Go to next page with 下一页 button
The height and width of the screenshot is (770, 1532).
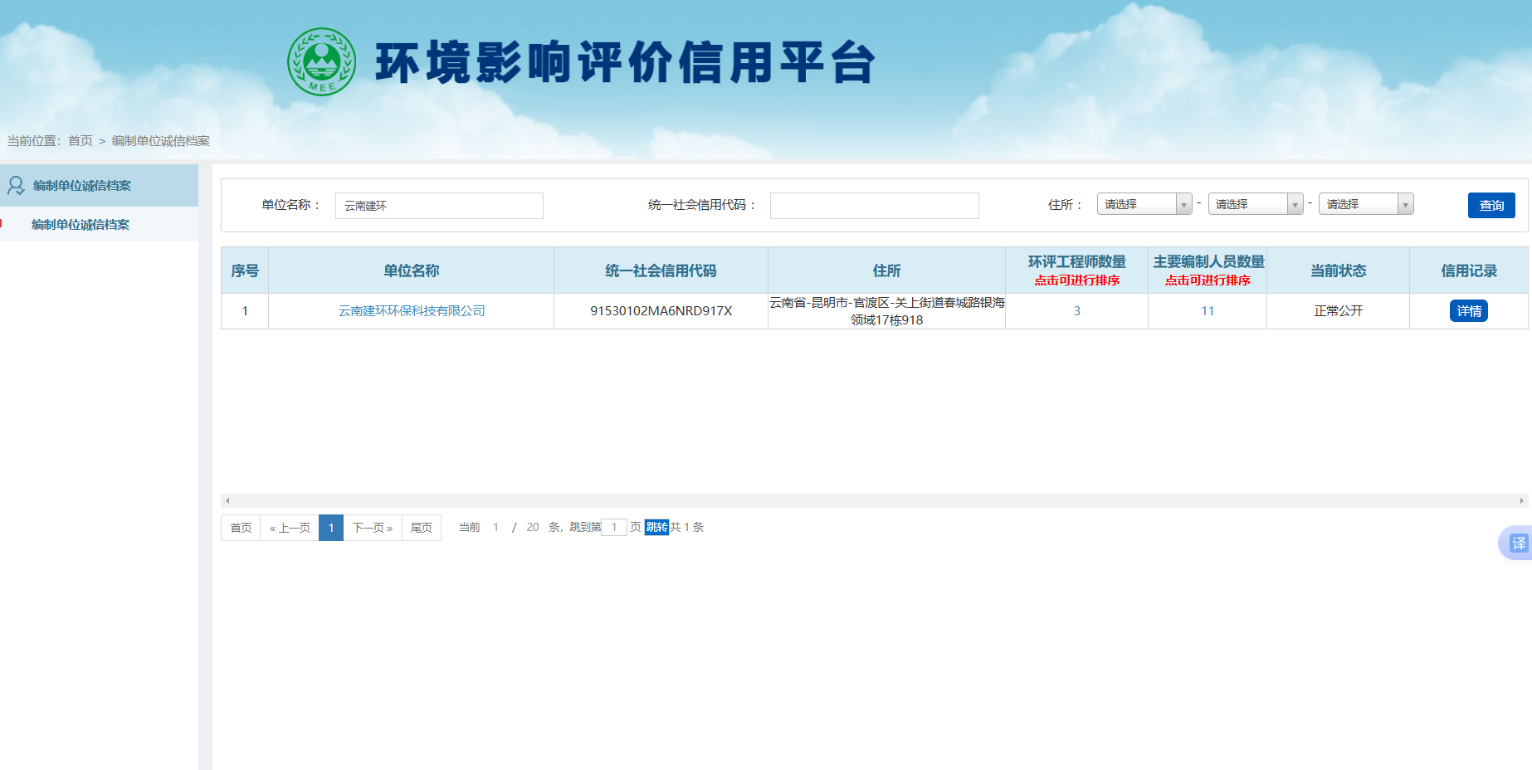(x=371, y=527)
